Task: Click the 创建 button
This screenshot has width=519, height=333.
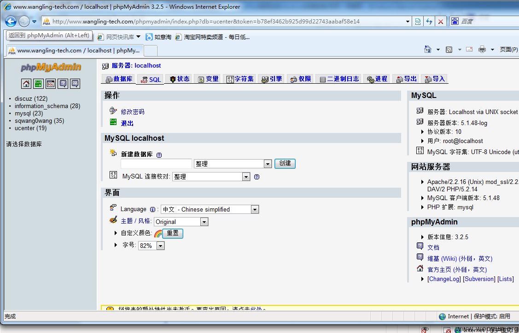Action: (x=285, y=163)
